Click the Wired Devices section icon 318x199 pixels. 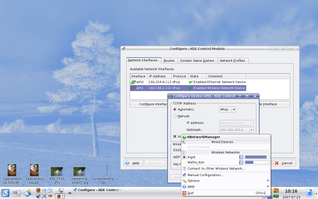point(183,142)
